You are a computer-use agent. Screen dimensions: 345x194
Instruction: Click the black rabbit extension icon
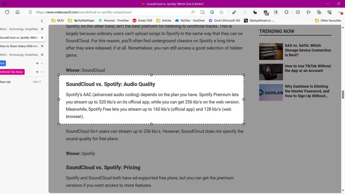click(x=255, y=12)
